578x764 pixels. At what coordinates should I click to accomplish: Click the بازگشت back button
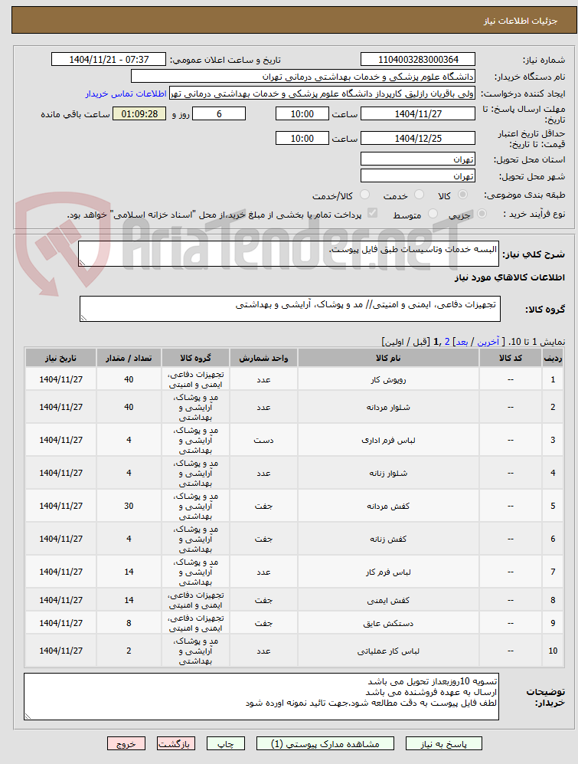(176, 743)
